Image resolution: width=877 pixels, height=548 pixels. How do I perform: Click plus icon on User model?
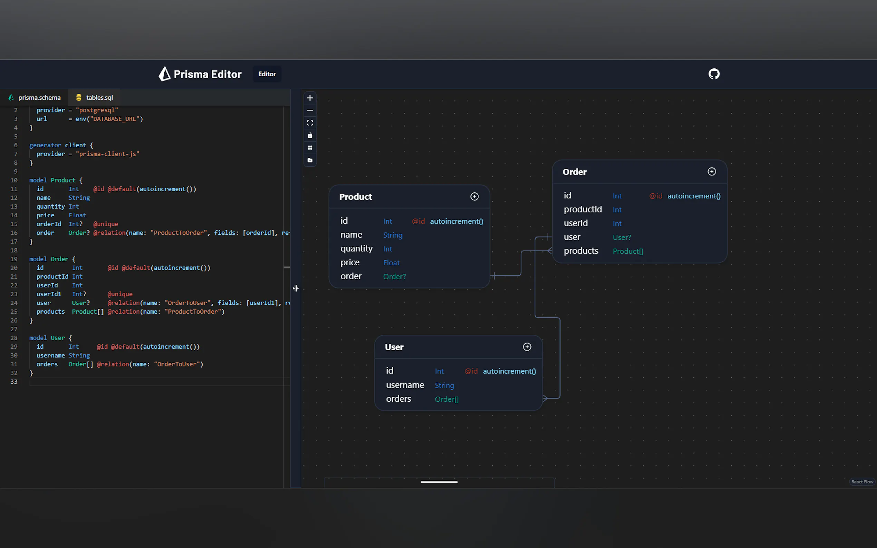pyautogui.click(x=527, y=347)
